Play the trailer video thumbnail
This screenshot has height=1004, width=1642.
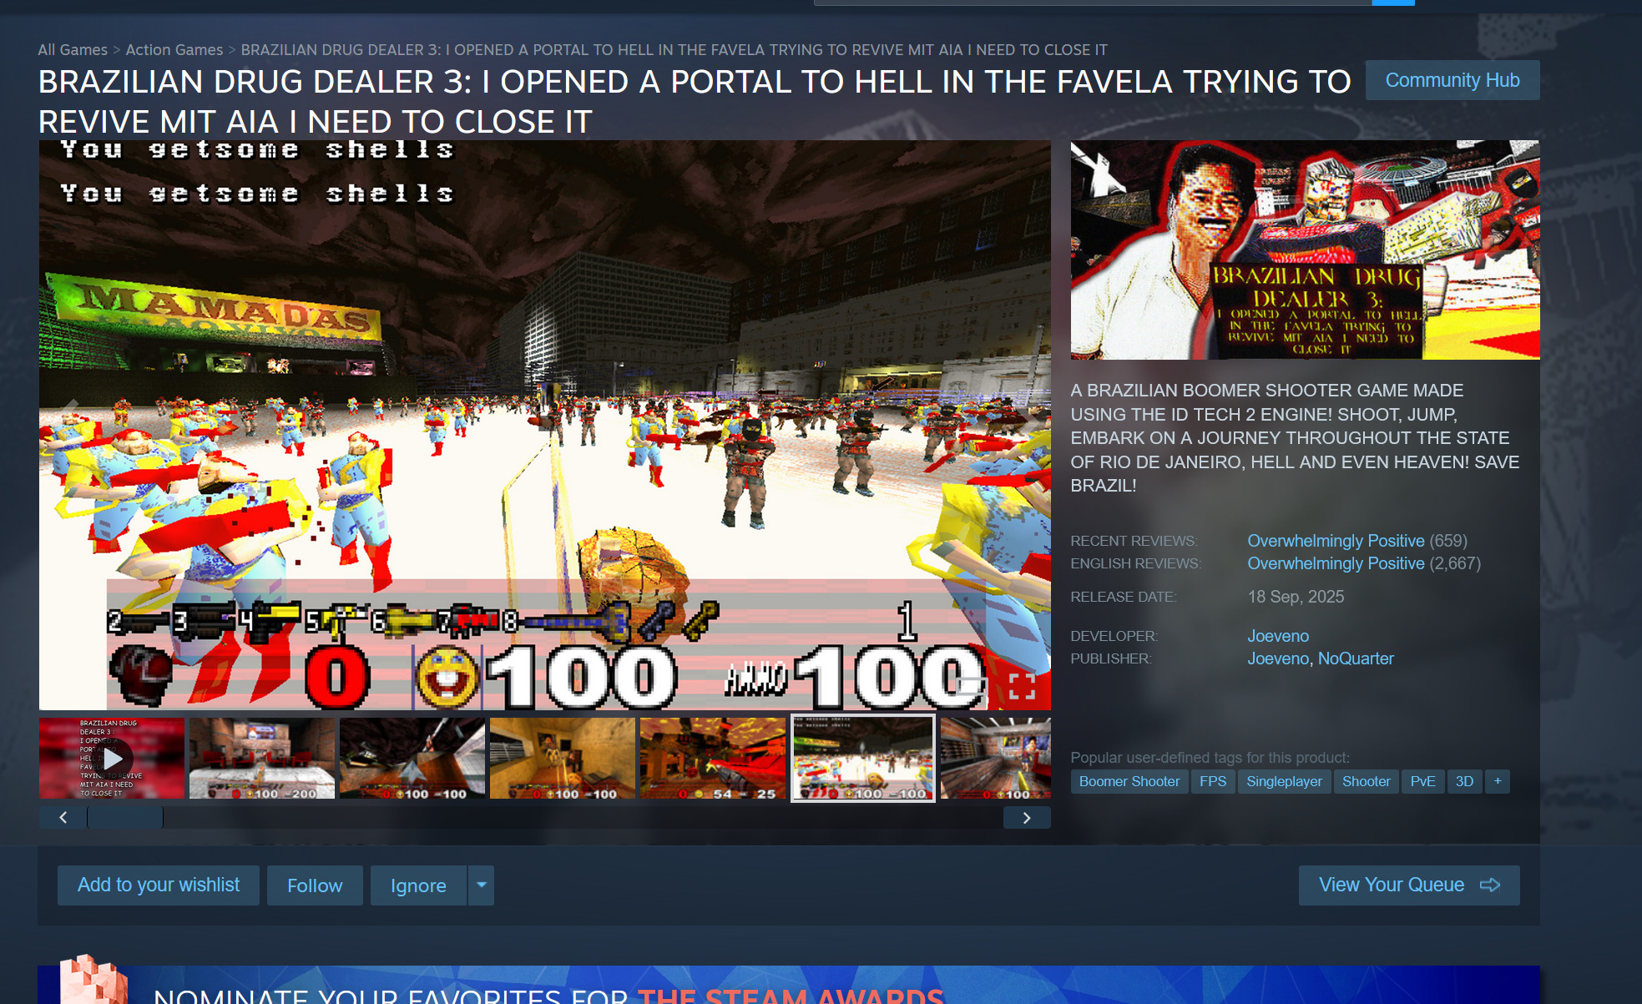pyautogui.click(x=112, y=758)
